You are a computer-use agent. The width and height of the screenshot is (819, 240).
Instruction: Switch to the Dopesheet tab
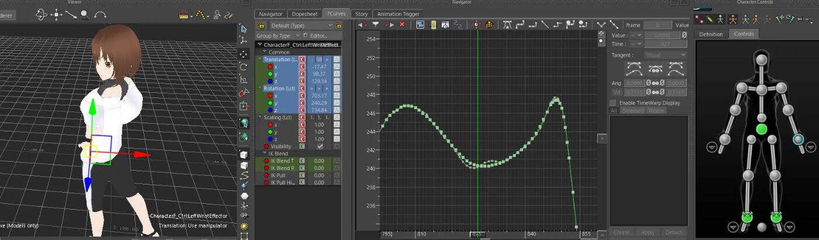[x=305, y=14]
